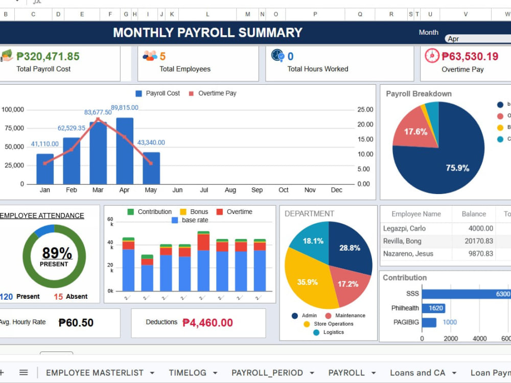Click the Logistics legend dot

(316, 332)
